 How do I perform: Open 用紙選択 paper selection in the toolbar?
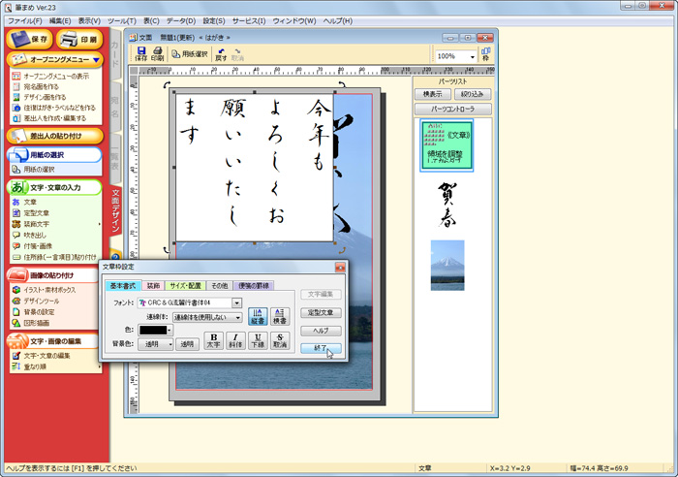pos(190,55)
